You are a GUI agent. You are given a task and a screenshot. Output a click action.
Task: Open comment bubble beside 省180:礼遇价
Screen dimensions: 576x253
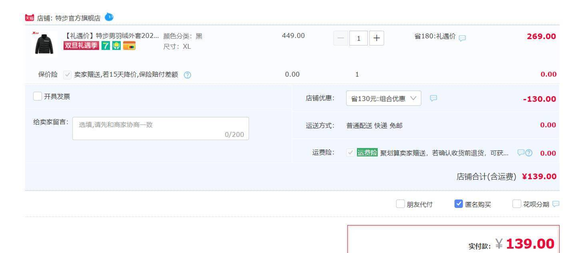462,37
